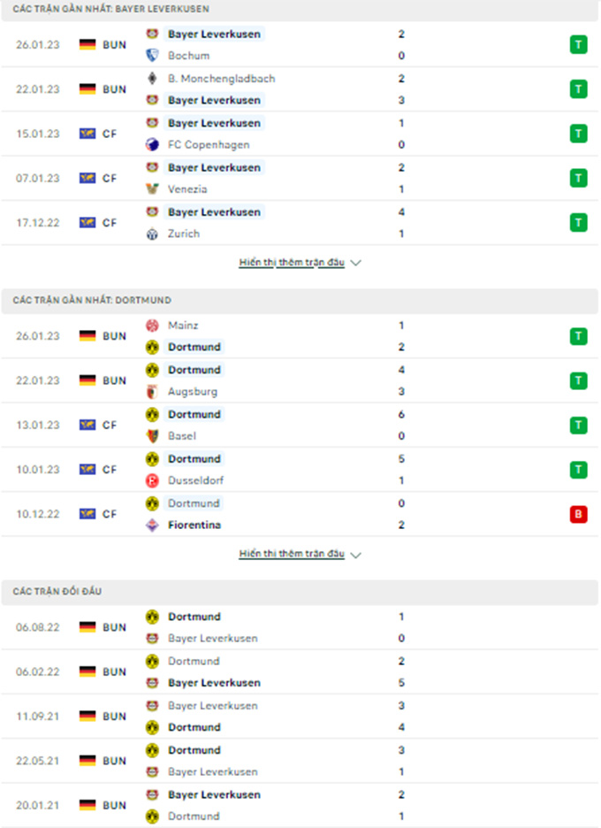The height and width of the screenshot is (828, 601).
Task: Click the red B loss badge for Fiorentina match
Action: [578, 514]
